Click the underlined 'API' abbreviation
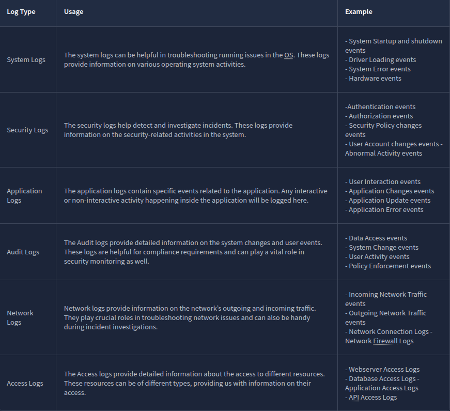 pos(354,398)
